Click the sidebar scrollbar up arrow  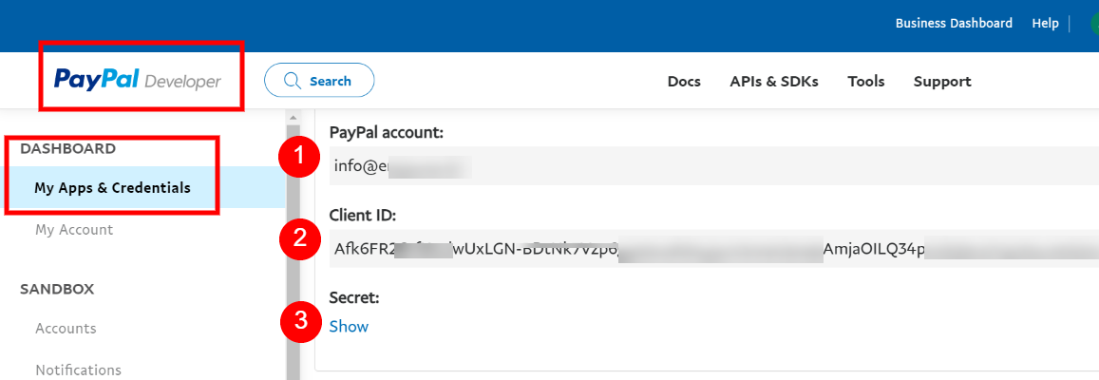(293, 117)
